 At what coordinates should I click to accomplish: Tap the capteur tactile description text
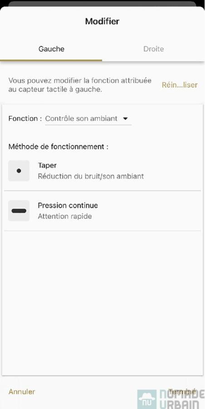point(80,85)
